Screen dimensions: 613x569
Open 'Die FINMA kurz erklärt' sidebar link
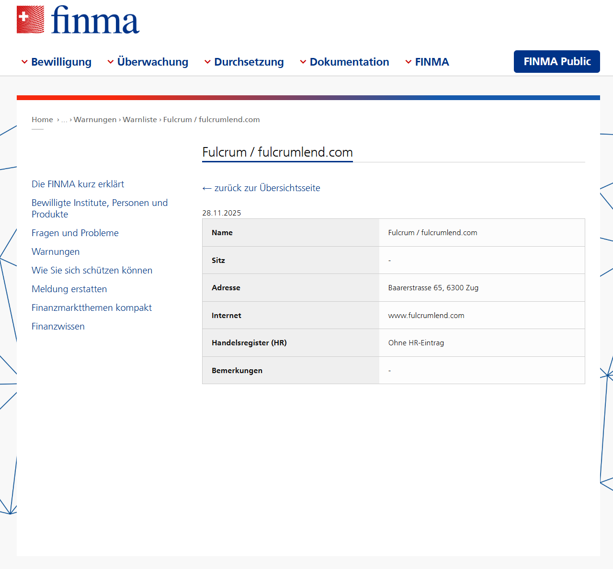click(x=78, y=184)
